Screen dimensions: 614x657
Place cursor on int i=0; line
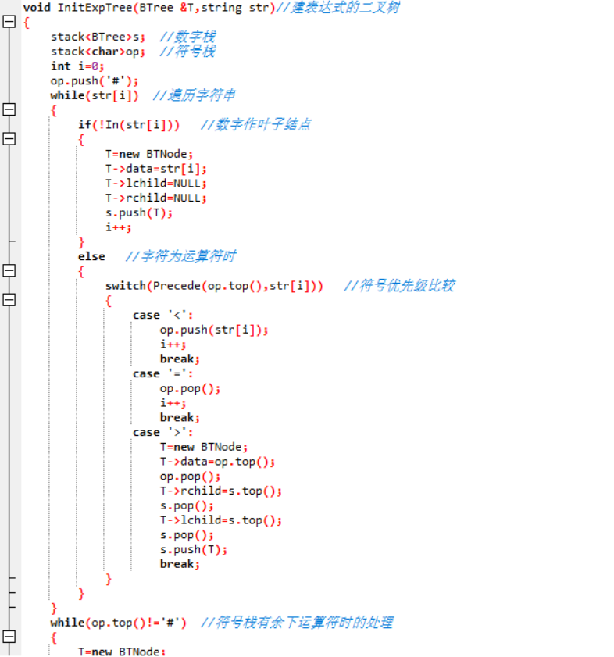(x=77, y=66)
